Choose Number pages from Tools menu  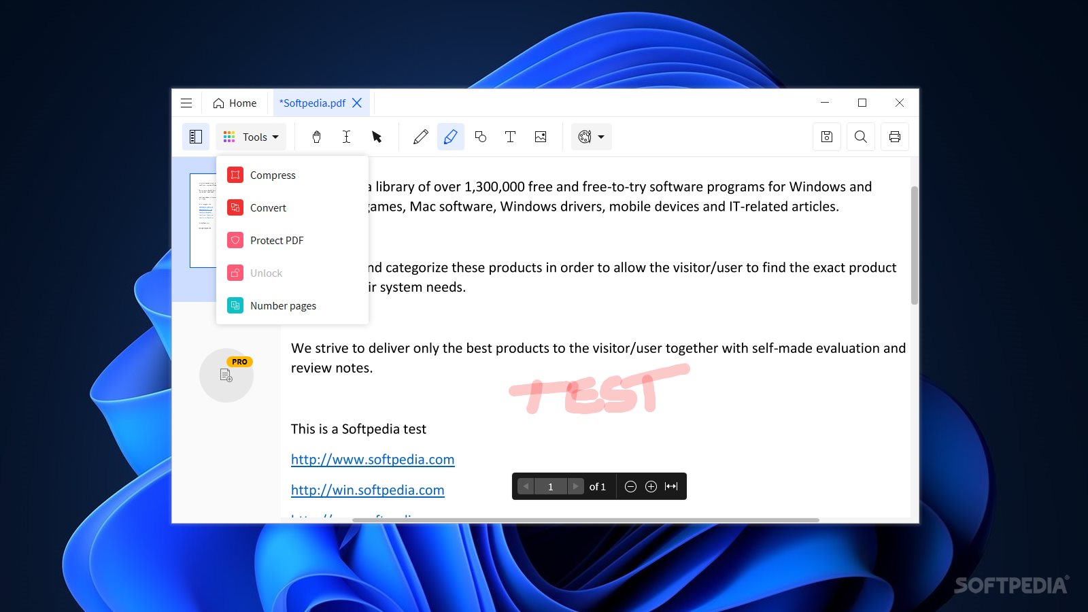pos(292,305)
